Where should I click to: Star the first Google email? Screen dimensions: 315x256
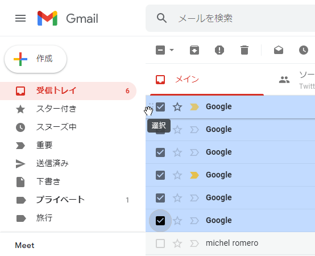point(177,107)
